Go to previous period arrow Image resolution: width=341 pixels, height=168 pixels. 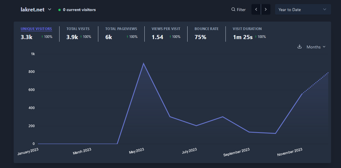pos(256,9)
